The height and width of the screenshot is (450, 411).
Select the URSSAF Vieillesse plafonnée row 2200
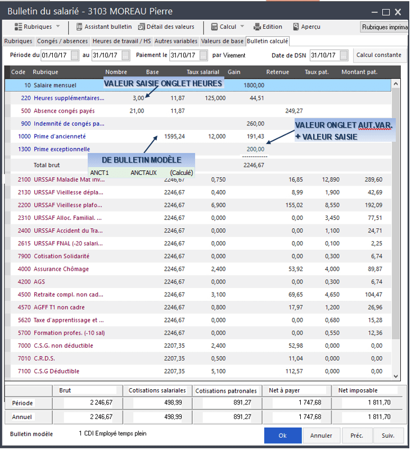tap(198, 205)
